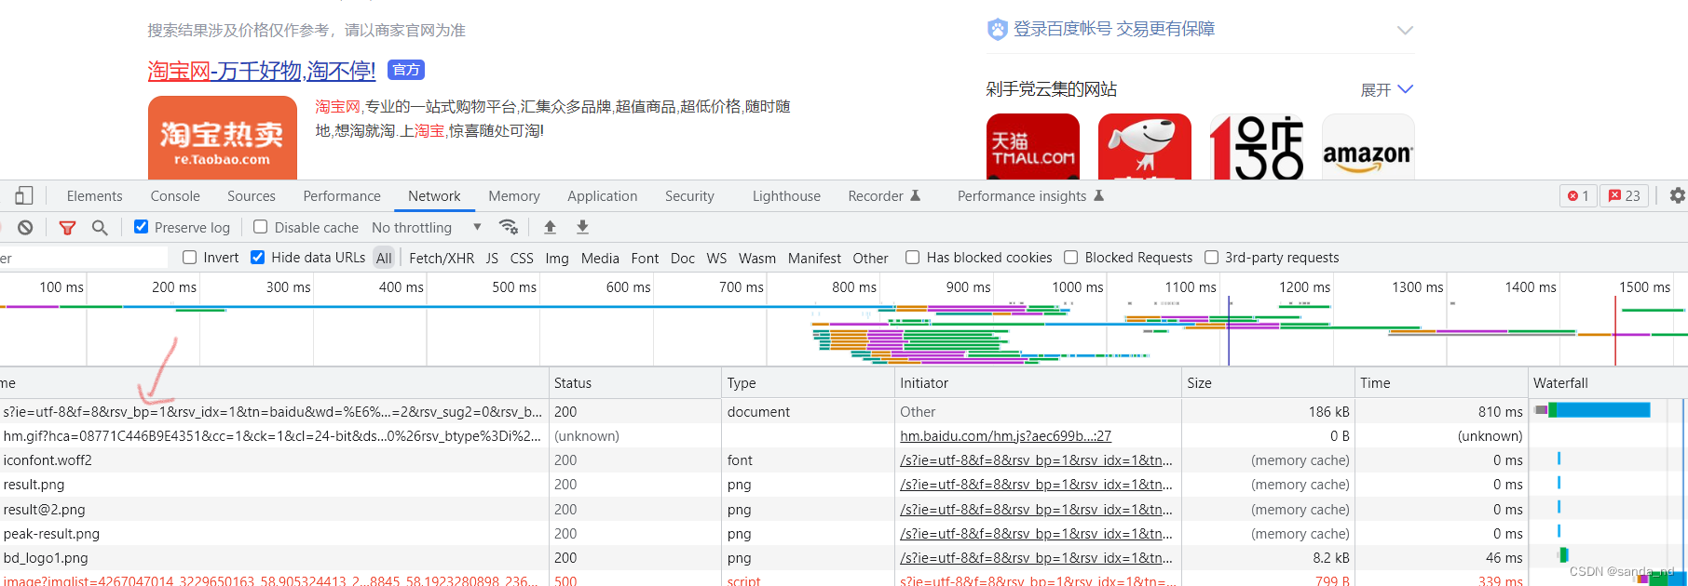Open the Security tab
Image resolution: width=1688 pixels, height=586 pixels.
(689, 195)
